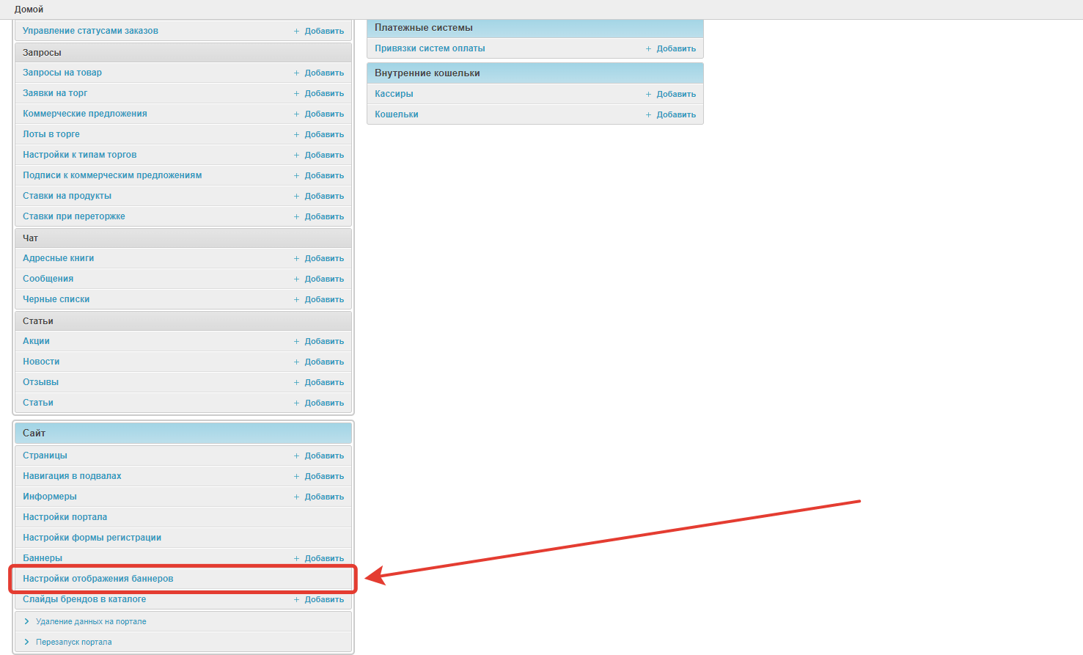Click plus icon beside Новости row
1083x655 pixels.
point(297,362)
